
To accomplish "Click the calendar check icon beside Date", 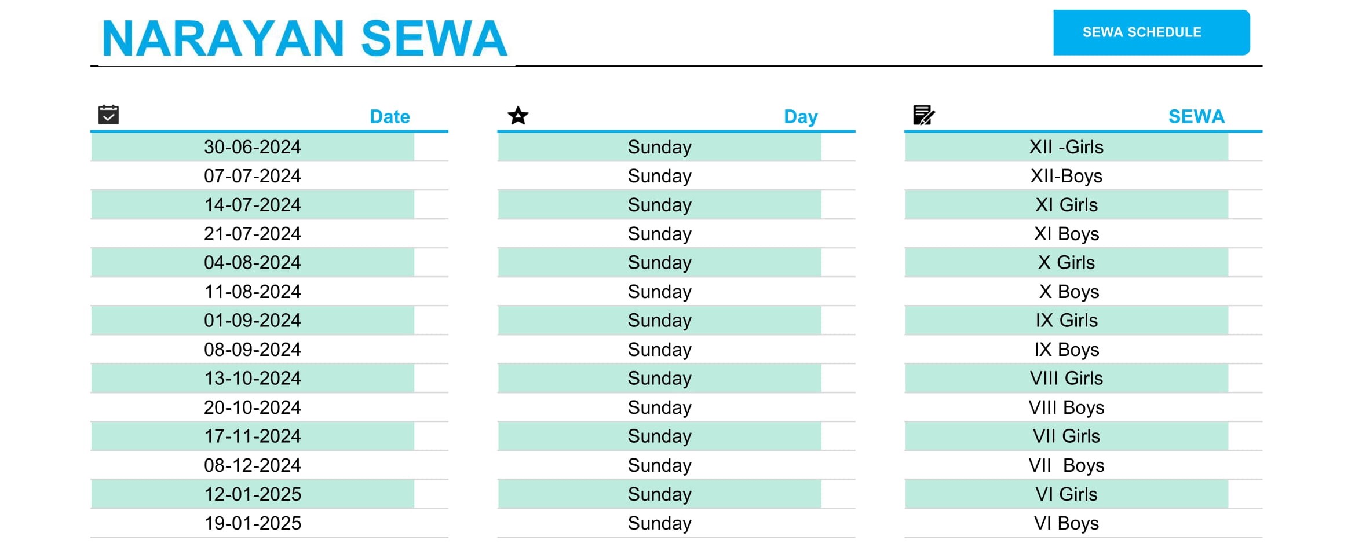I will [x=108, y=115].
